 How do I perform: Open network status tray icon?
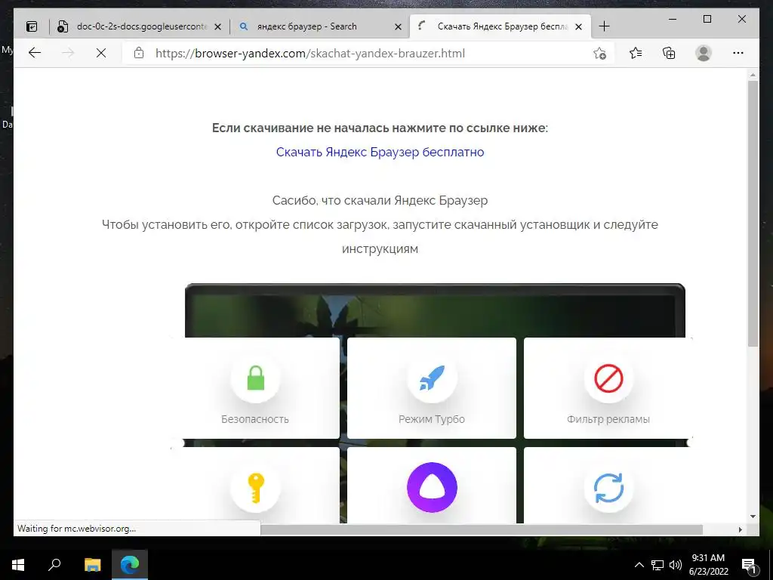[x=658, y=565]
